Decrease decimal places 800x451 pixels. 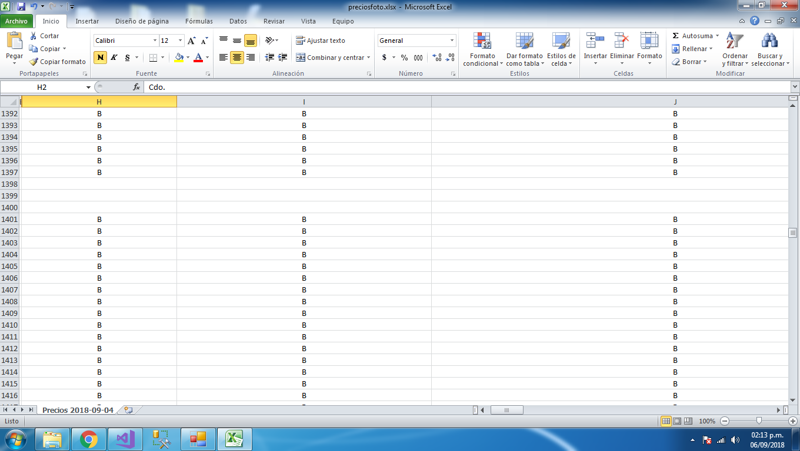pos(450,58)
